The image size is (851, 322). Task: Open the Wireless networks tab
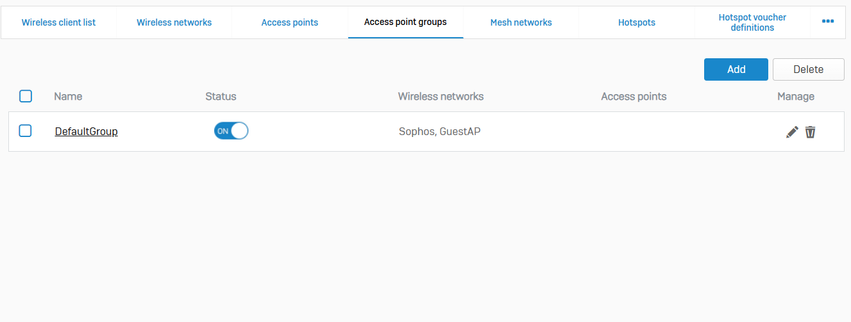174,22
